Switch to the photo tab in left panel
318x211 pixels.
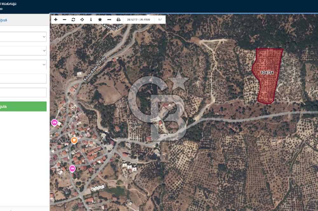tap(3, 20)
